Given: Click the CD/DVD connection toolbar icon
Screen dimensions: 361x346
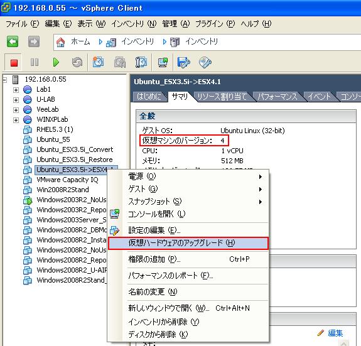Looking at the screenshot, I should pos(205,62).
